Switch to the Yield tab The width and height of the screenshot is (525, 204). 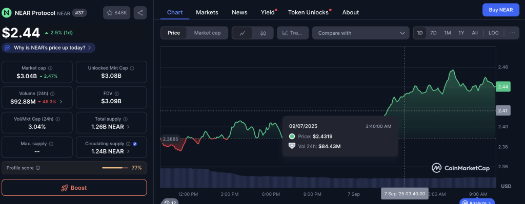pyautogui.click(x=268, y=12)
